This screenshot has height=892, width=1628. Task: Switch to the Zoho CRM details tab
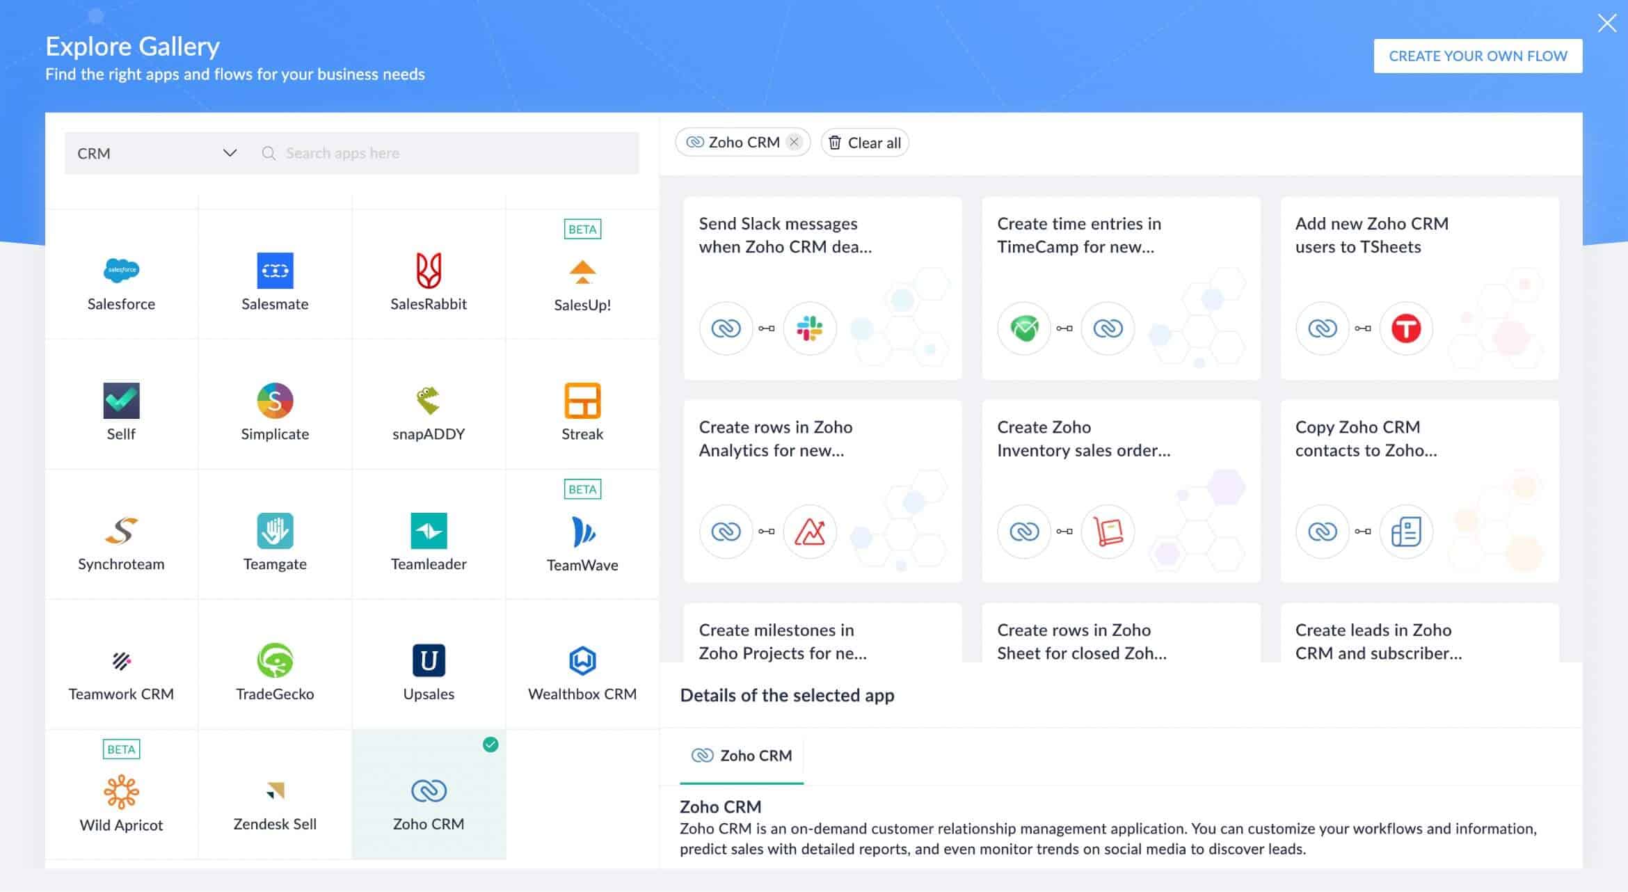click(x=742, y=756)
